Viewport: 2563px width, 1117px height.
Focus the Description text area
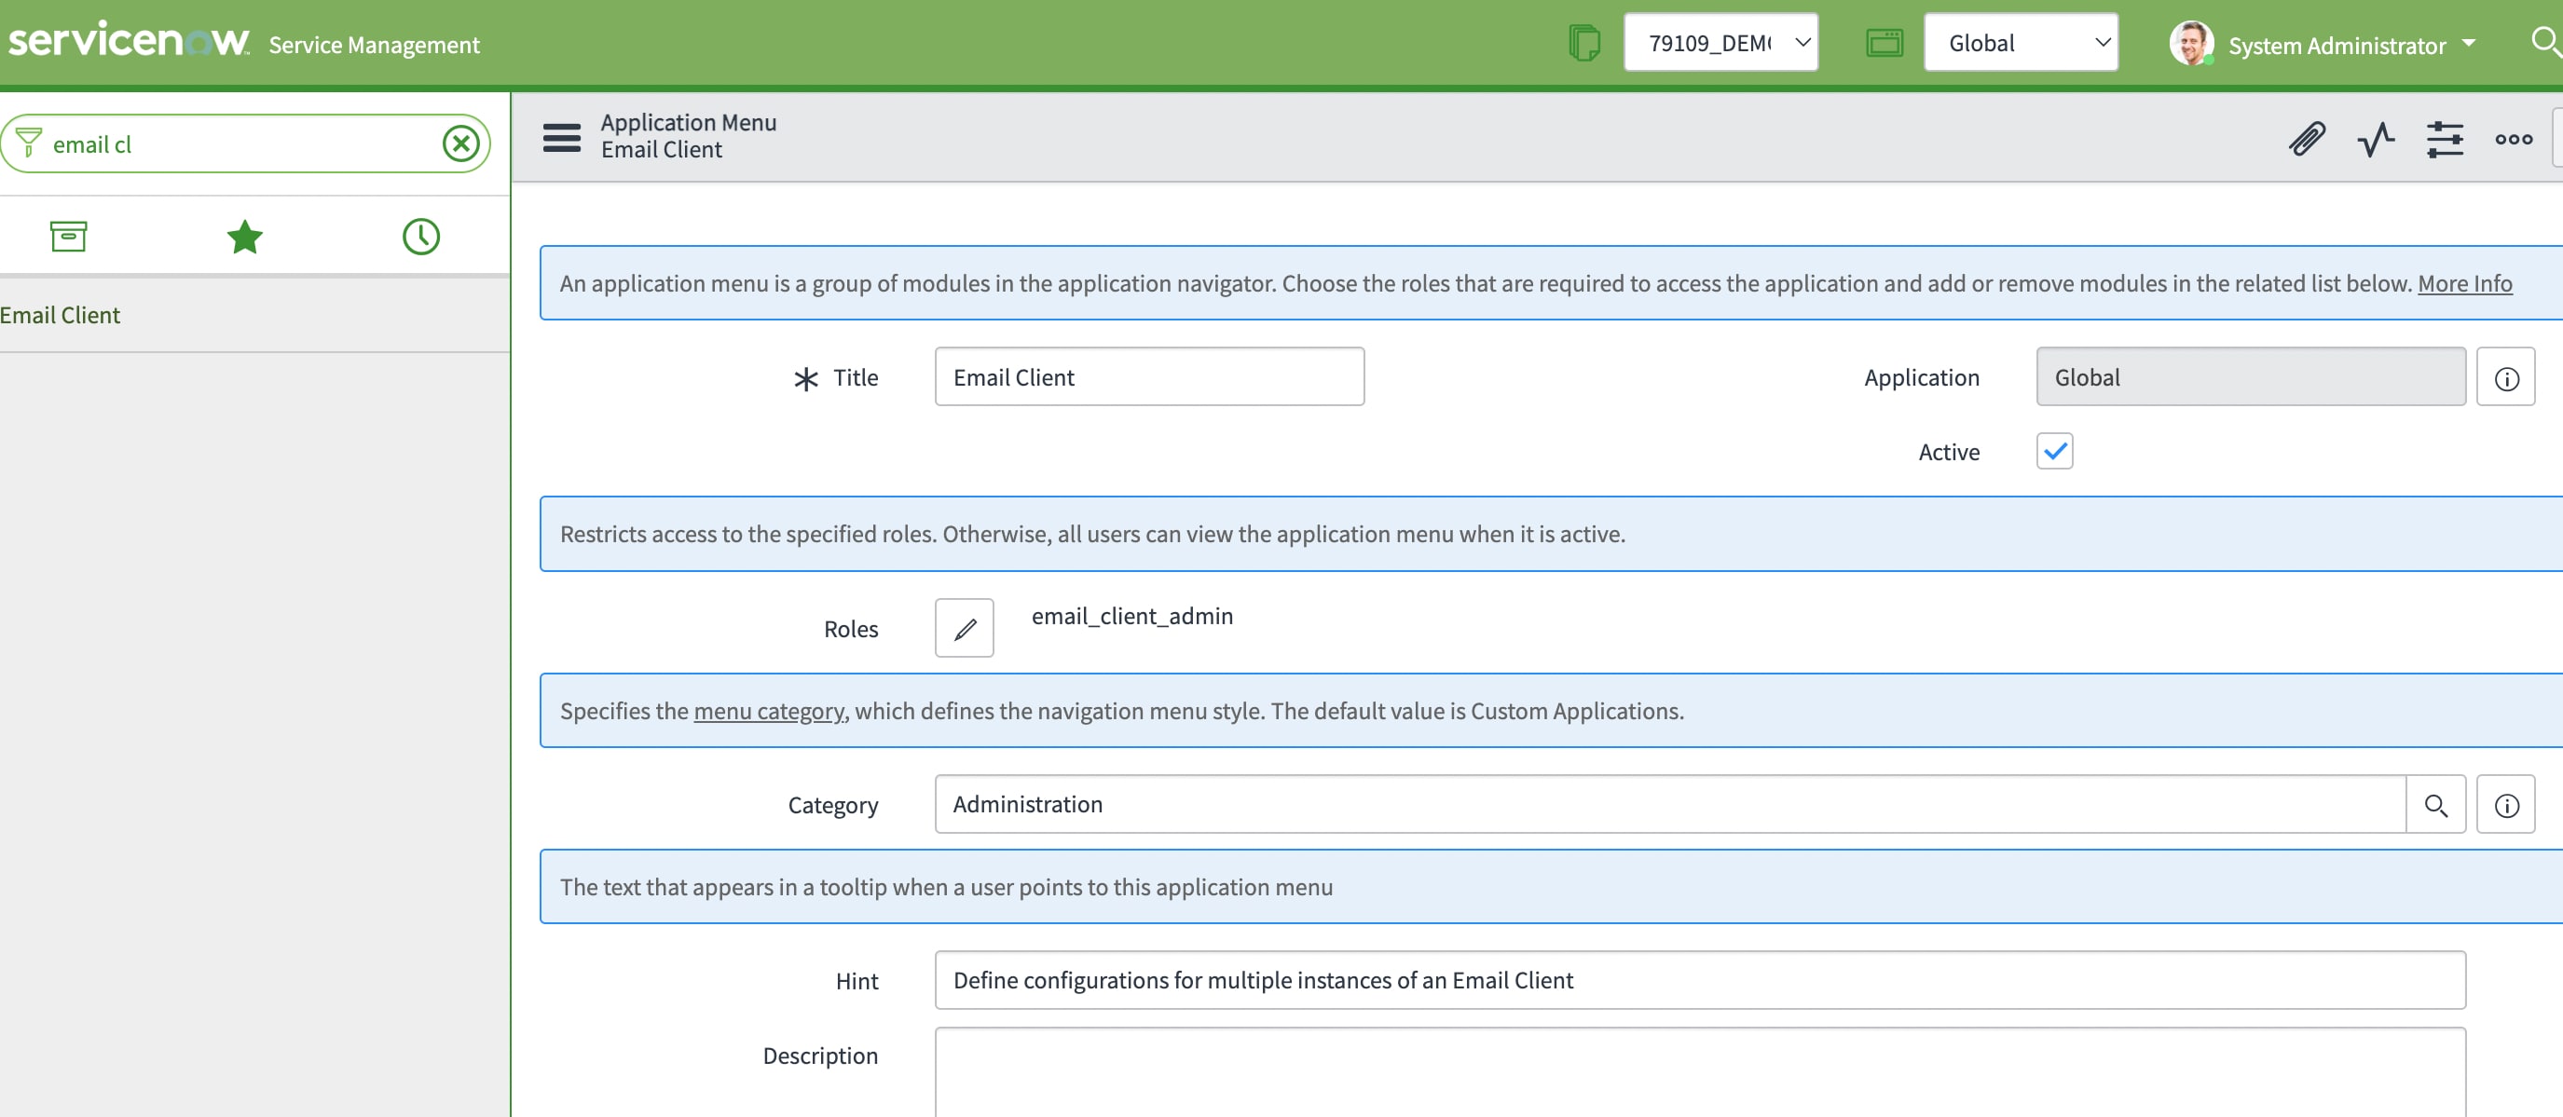[x=1699, y=1072]
